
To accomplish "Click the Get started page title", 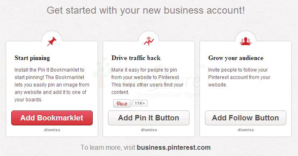I will click(146, 10).
